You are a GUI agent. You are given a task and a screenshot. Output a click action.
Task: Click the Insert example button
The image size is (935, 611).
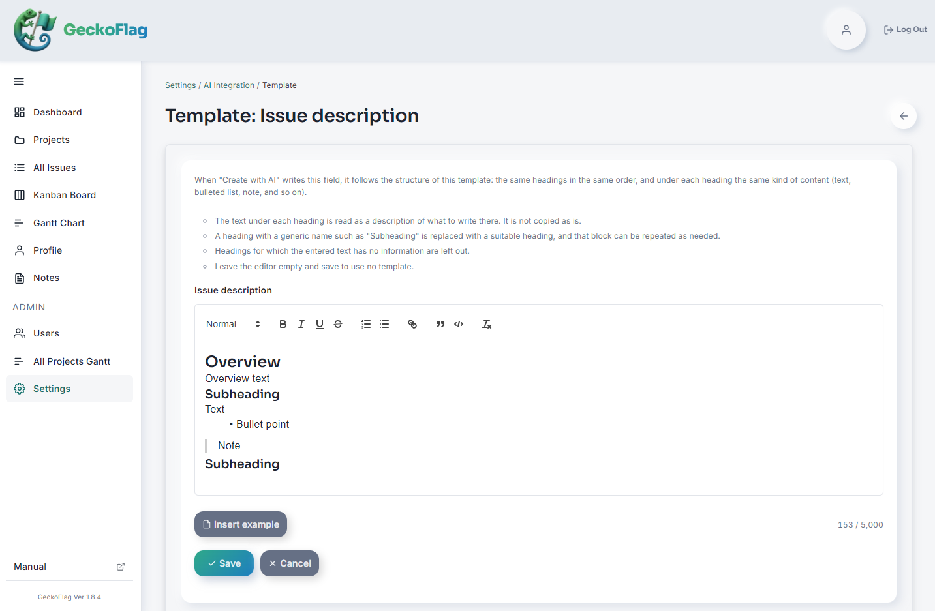[x=241, y=524]
